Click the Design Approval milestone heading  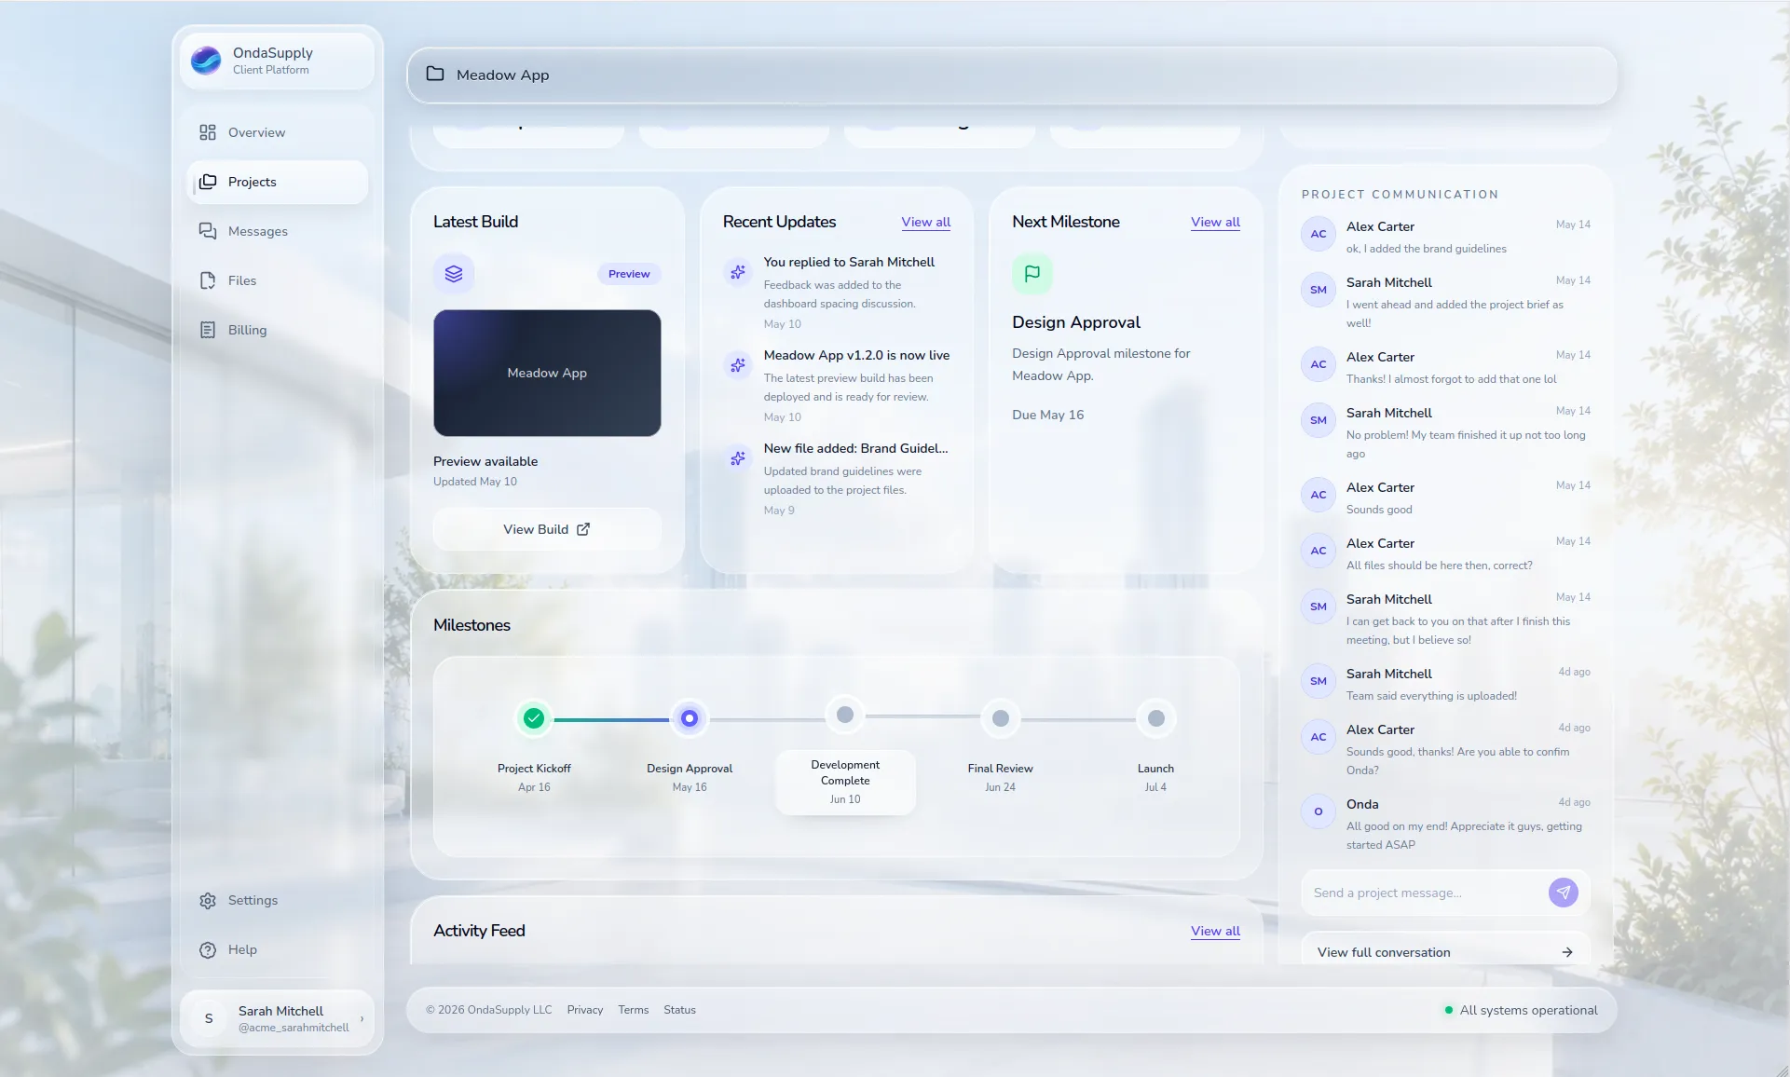coord(1076,322)
